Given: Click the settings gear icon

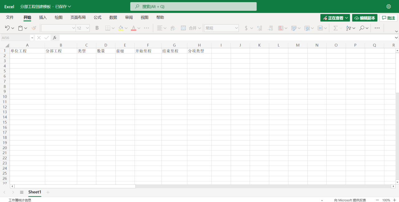Looking at the screenshot, I should 388,7.
